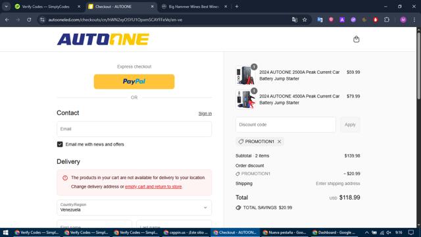Viewport: 421px width, 237px height.
Task: Open the Windows notification center
Action: pyautogui.click(x=411, y=232)
